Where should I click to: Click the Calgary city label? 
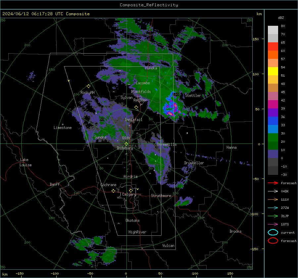pyautogui.click(x=129, y=194)
